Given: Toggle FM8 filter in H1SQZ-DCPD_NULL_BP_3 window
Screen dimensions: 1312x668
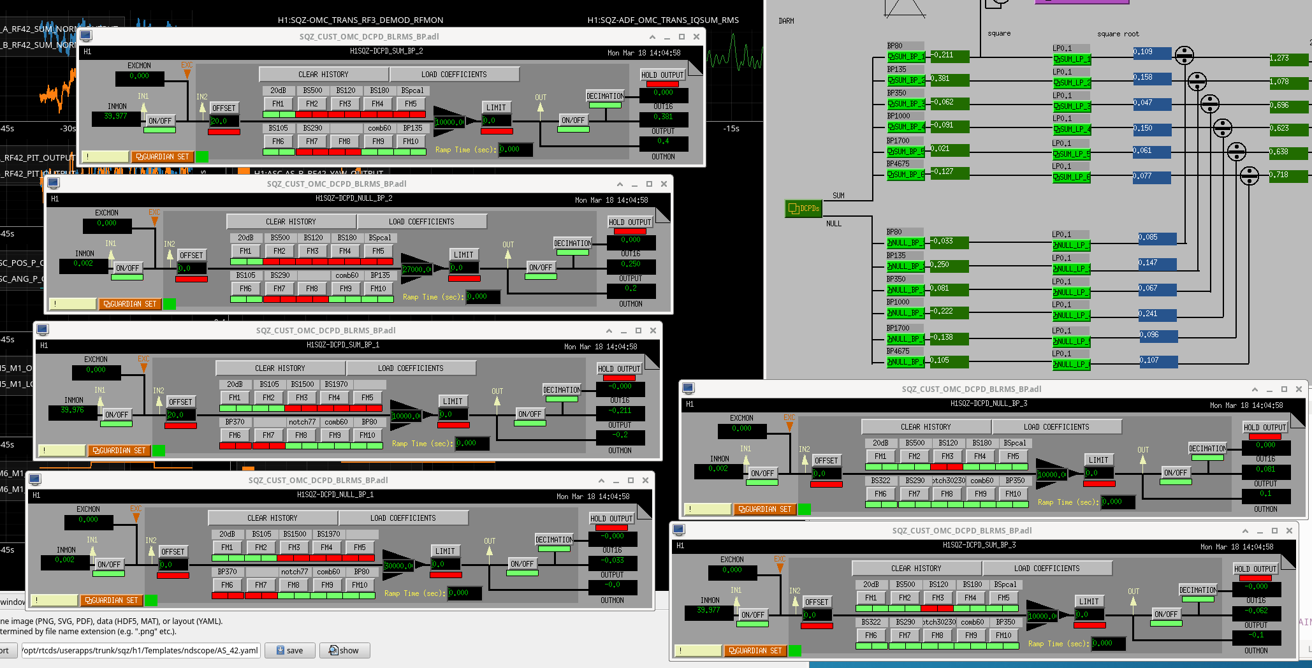Looking at the screenshot, I should point(947,494).
